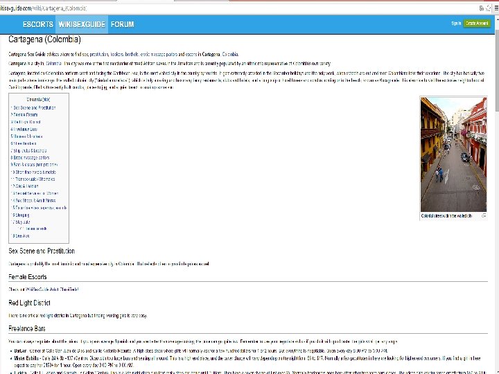
Task: Switch to the FORUM tab
Action: [x=122, y=24]
